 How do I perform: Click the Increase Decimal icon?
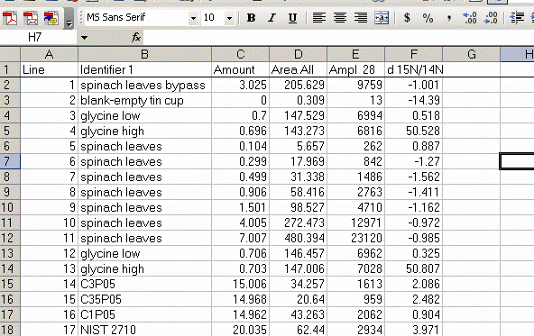(x=470, y=18)
